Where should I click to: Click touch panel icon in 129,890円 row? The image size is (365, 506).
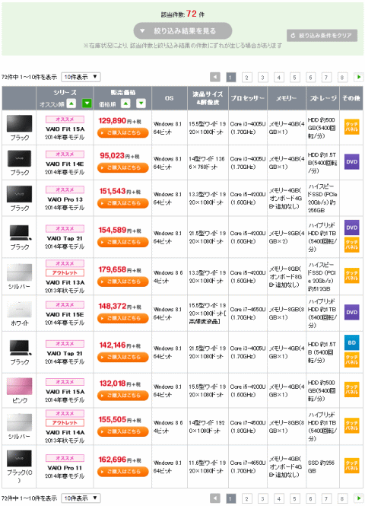(x=351, y=127)
